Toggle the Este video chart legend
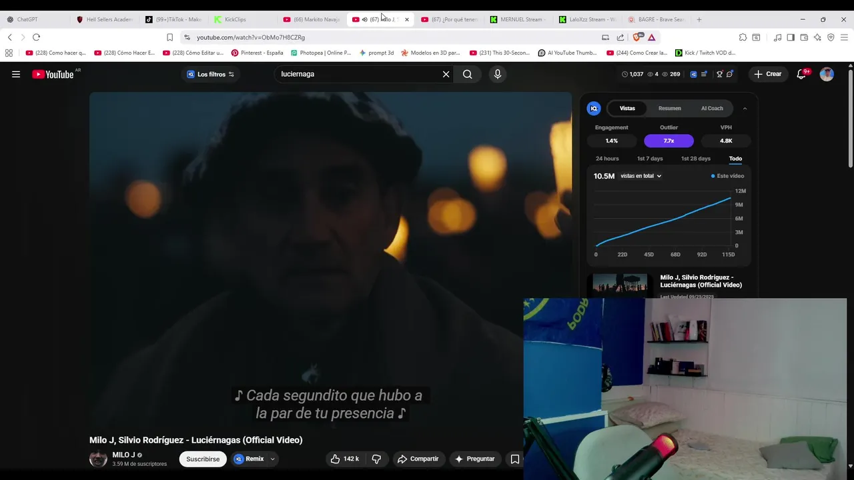The width and height of the screenshot is (854, 480). pos(727,176)
